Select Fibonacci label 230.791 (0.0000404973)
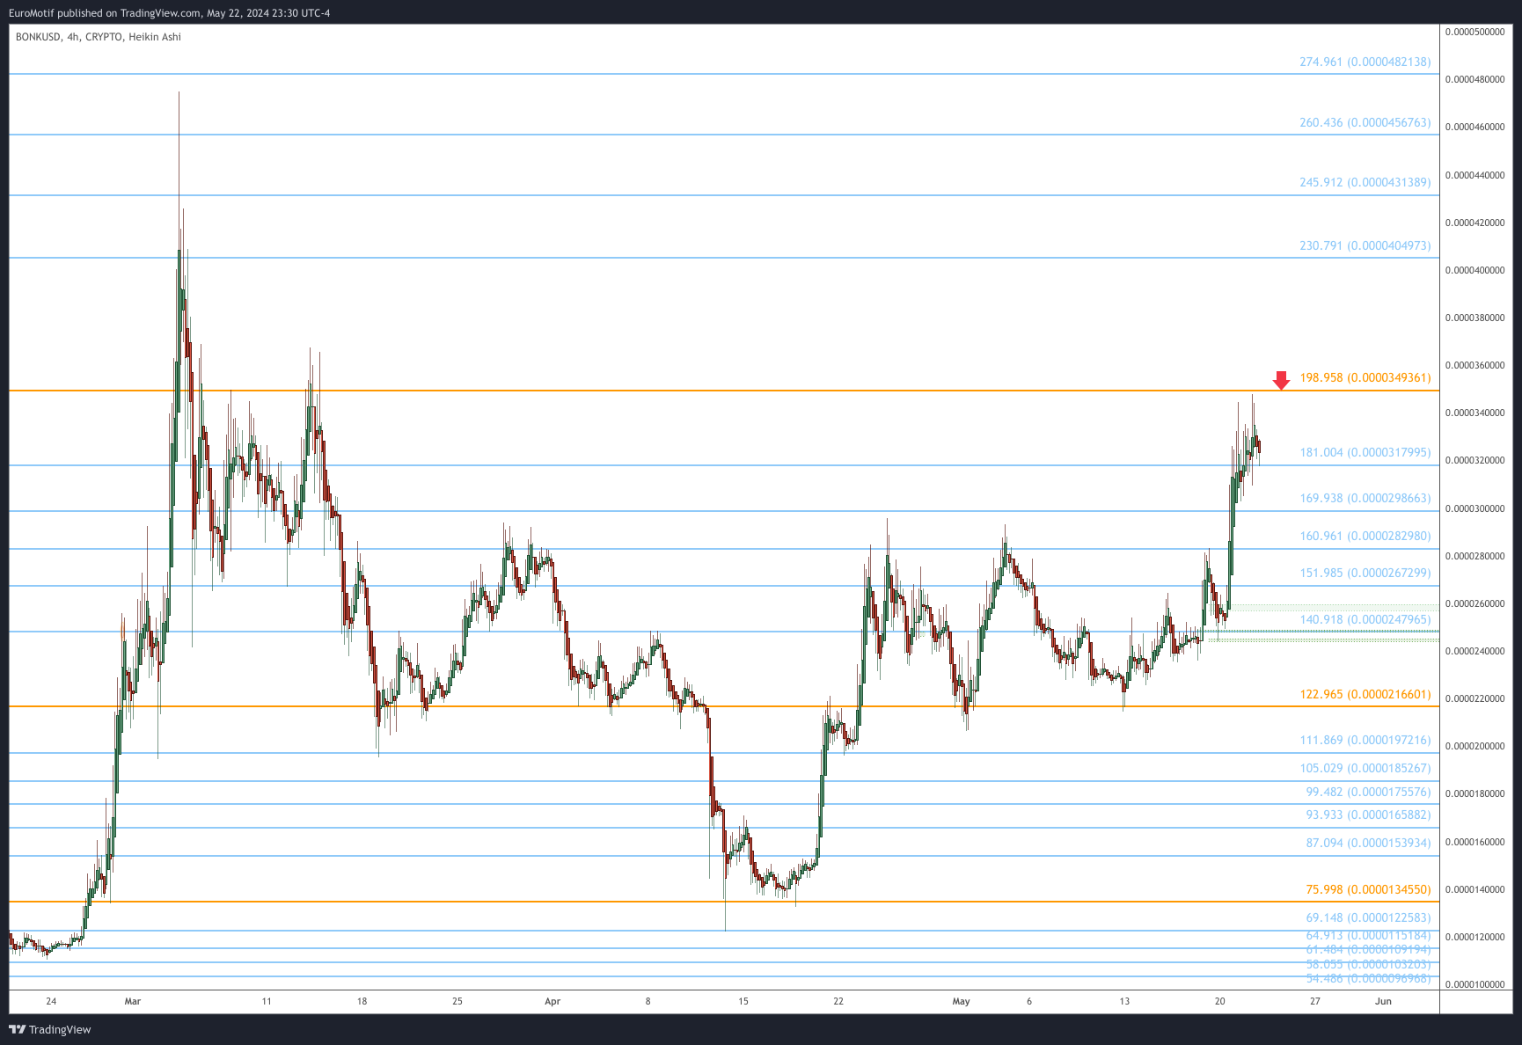 click(x=1365, y=245)
